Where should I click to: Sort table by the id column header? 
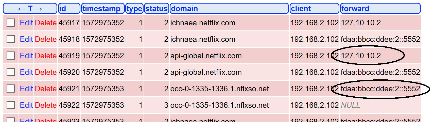(62, 9)
